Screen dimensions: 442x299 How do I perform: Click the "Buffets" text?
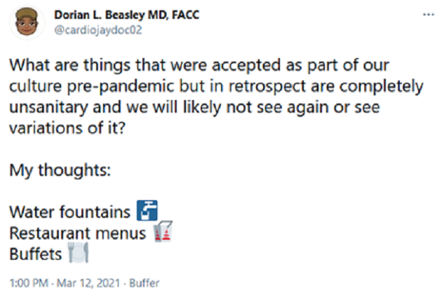(35, 254)
